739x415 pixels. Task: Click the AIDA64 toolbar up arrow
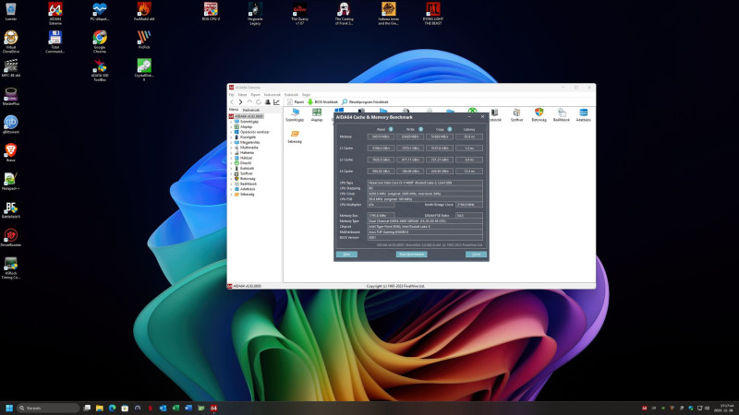click(x=249, y=102)
